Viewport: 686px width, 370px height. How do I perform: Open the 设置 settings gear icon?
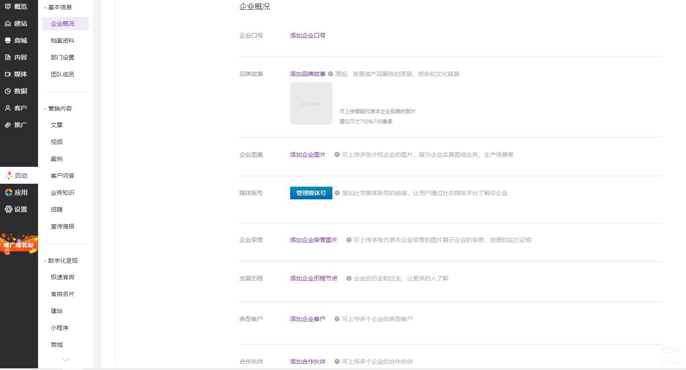pyautogui.click(x=8, y=209)
